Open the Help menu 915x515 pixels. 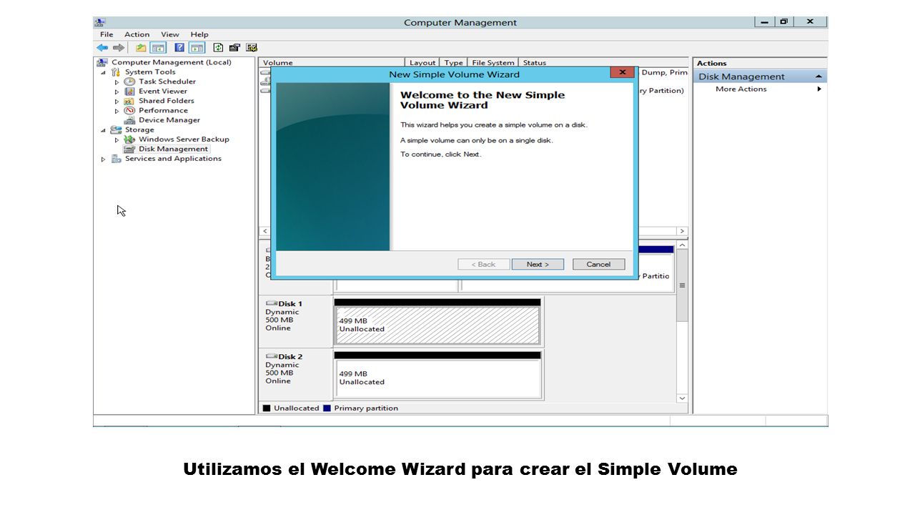click(x=199, y=34)
